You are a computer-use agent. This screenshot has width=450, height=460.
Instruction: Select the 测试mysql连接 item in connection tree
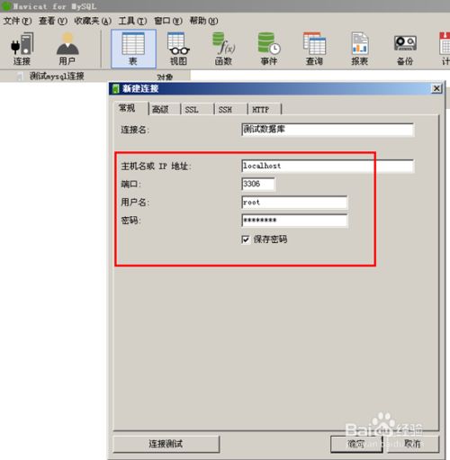pos(57,77)
